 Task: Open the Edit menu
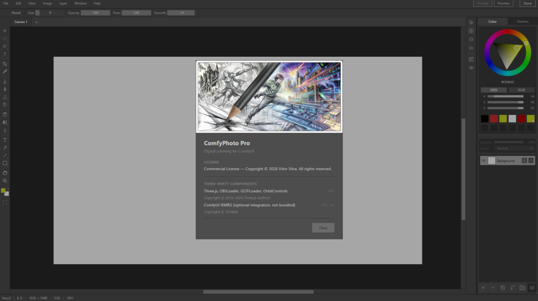point(19,3)
